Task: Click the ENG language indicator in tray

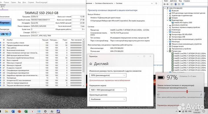Action: click(190, 111)
